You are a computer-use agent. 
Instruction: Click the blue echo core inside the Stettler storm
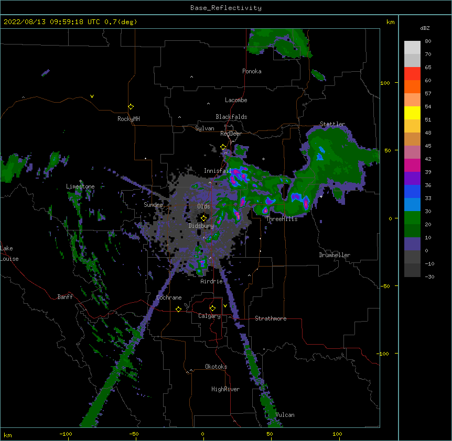pos(320,153)
